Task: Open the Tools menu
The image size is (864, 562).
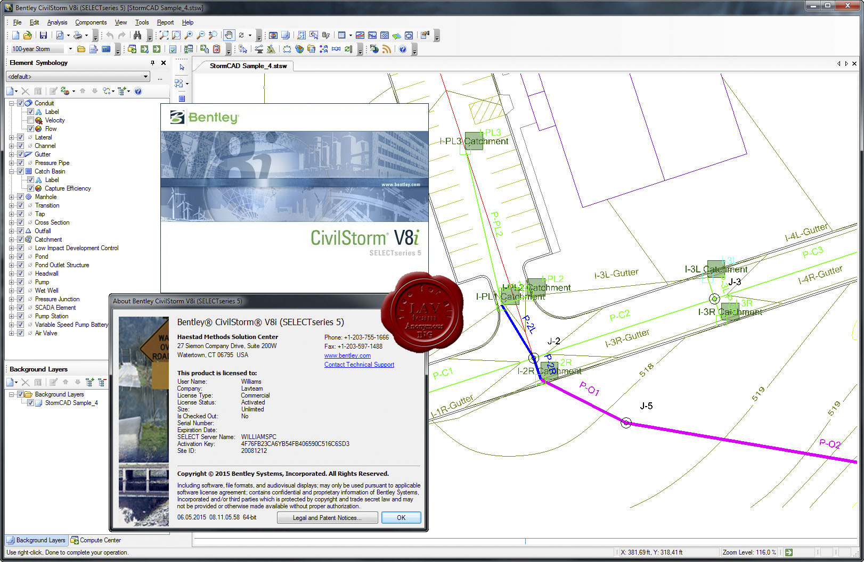Action: pyautogui.click(x=142, y=22)
